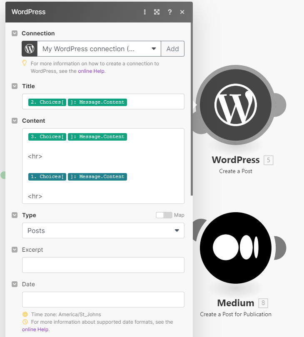Select the WordPress Create a Post module
The width and height of the screenshot is (304, 337).
pyautogui.click(x=236, y=105)
